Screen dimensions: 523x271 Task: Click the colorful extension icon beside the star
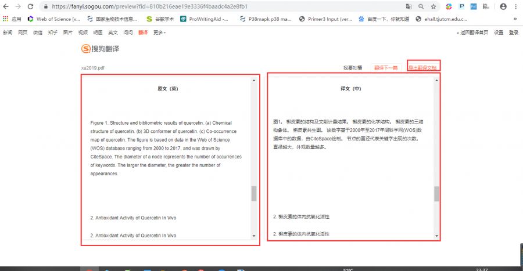pos(449,6)
